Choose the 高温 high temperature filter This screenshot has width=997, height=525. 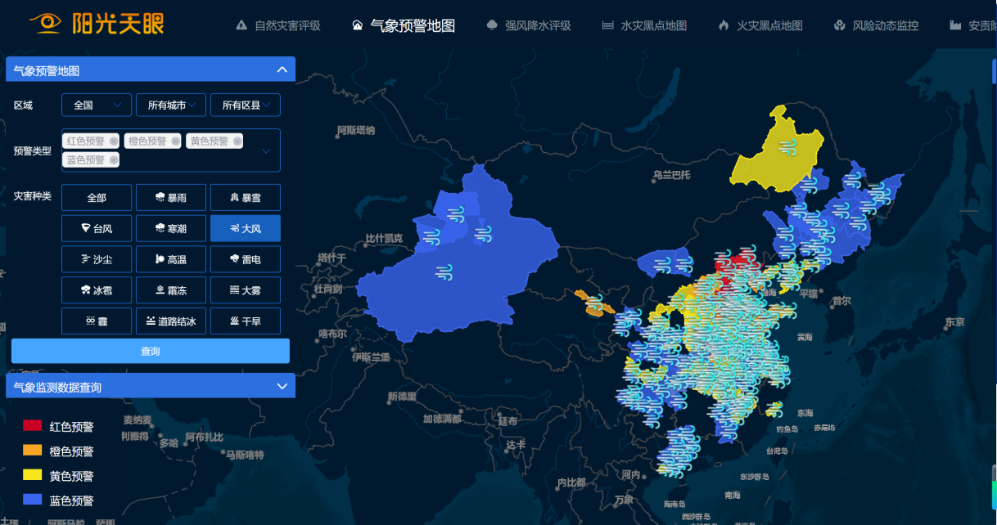(171, 259)
